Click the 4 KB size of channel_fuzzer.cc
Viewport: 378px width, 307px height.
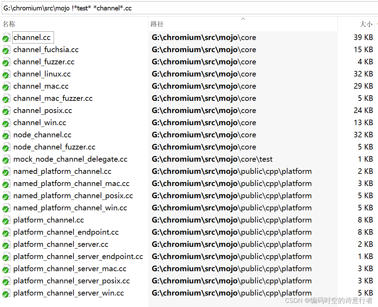(x=365, y=62)
